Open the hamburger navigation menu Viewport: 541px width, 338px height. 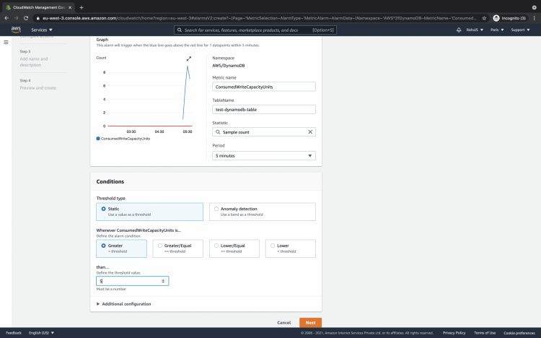coord(6,43)
